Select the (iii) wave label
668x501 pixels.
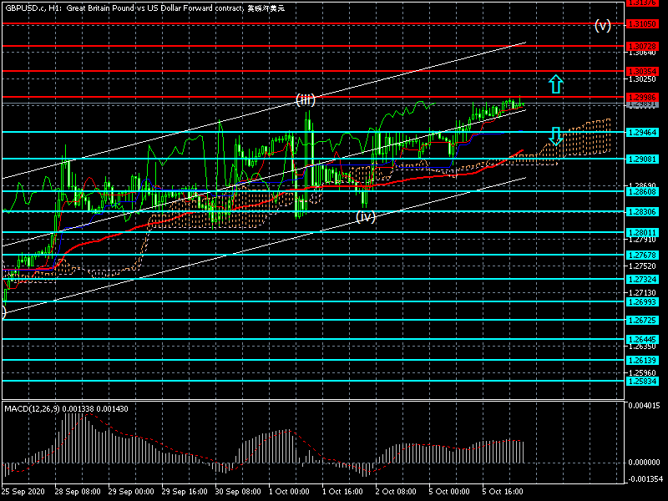(x=306, y=100)
